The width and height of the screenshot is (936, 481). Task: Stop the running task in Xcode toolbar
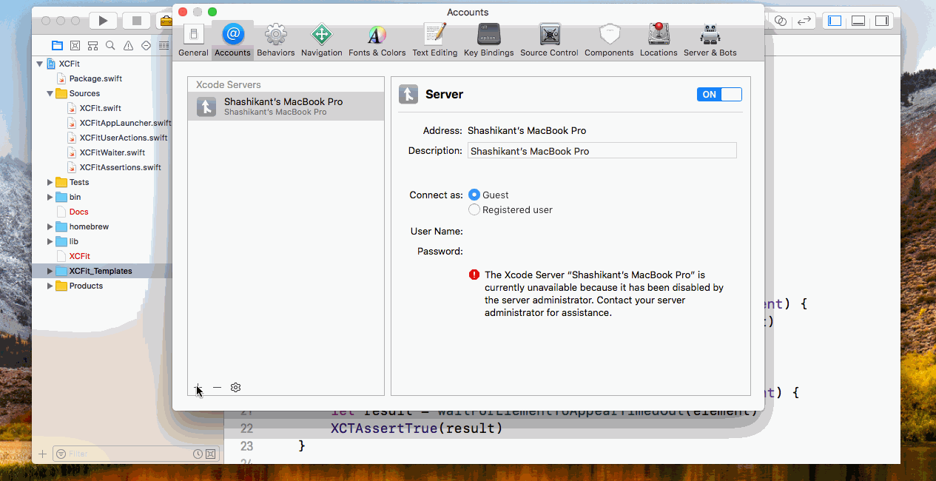pos(137,21)
